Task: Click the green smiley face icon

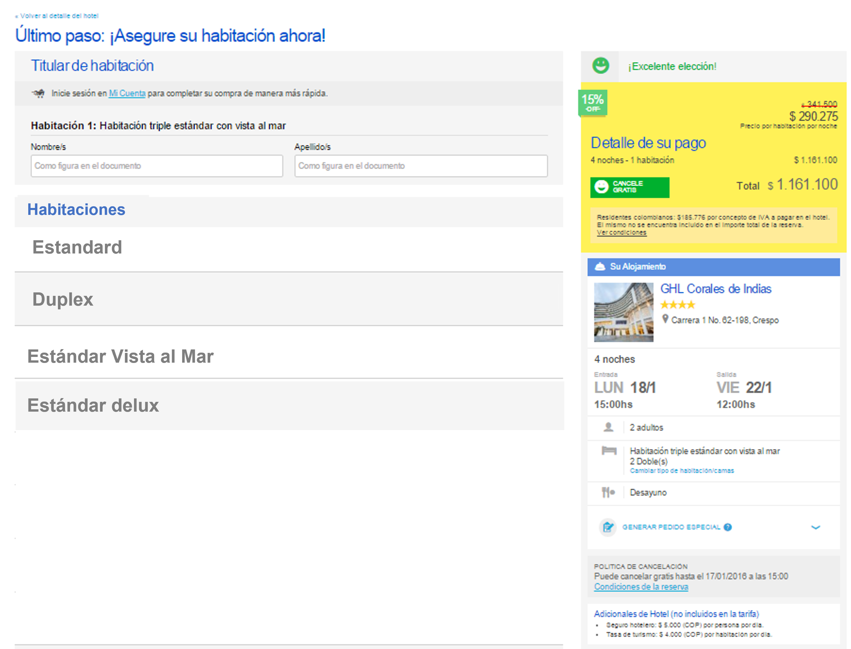Action: (600, 65)
